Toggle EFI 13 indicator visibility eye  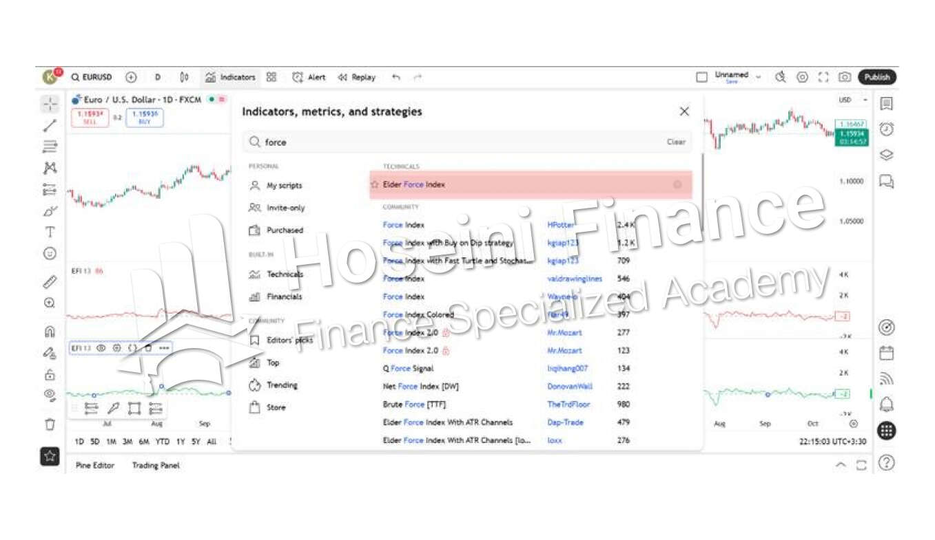[x=101, y=348]
